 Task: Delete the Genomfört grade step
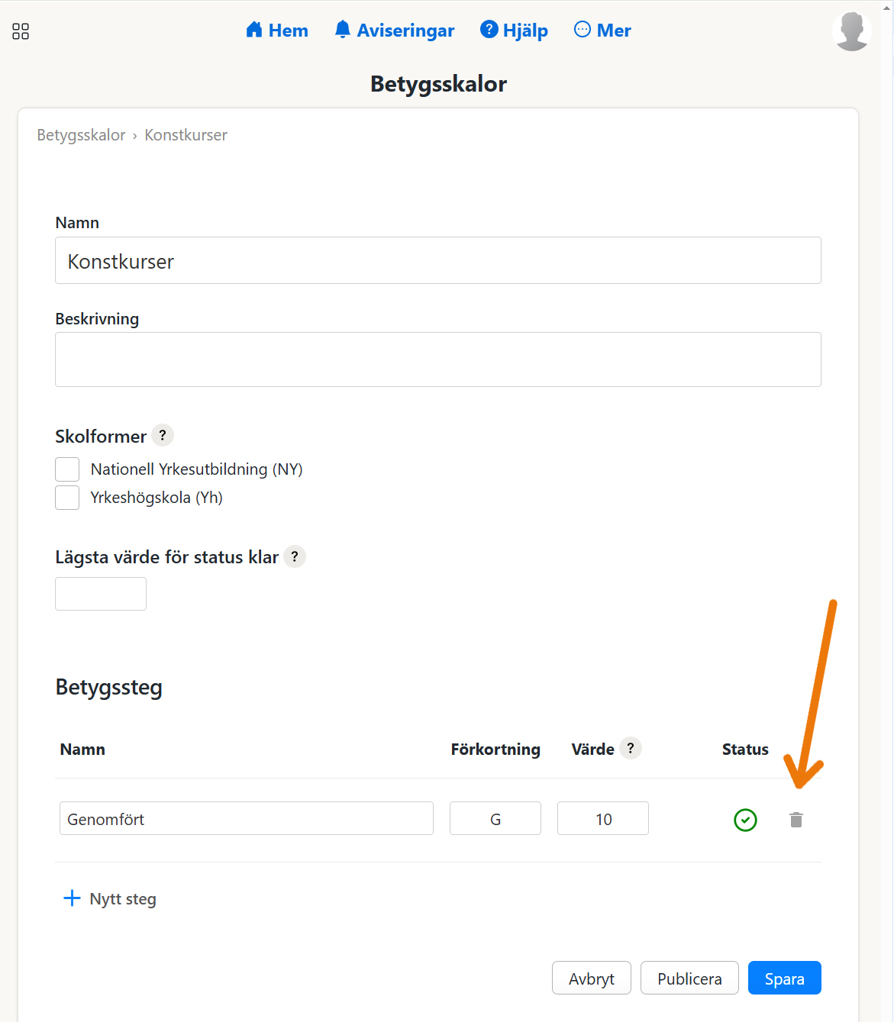[x=796, y=820]
